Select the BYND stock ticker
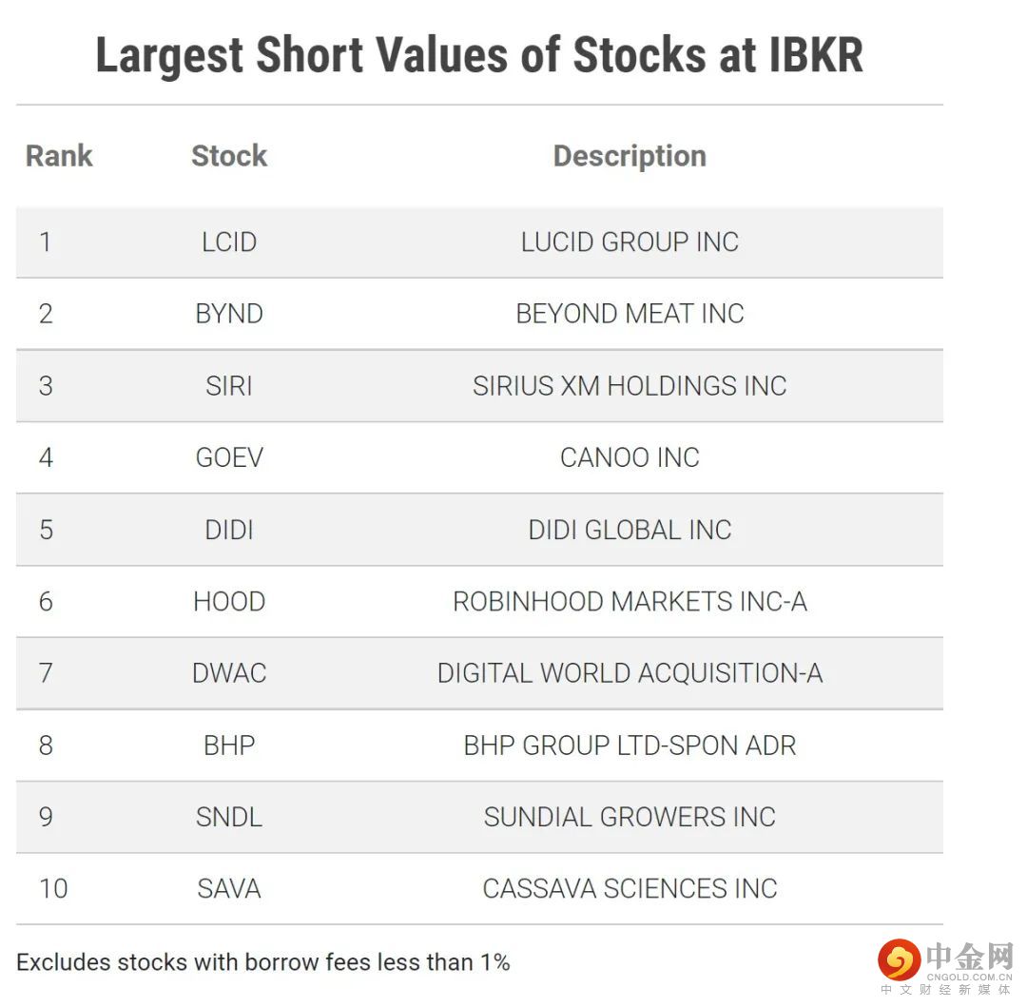This screenshot has width=1027, height=1007. click(x=229, y=314)
